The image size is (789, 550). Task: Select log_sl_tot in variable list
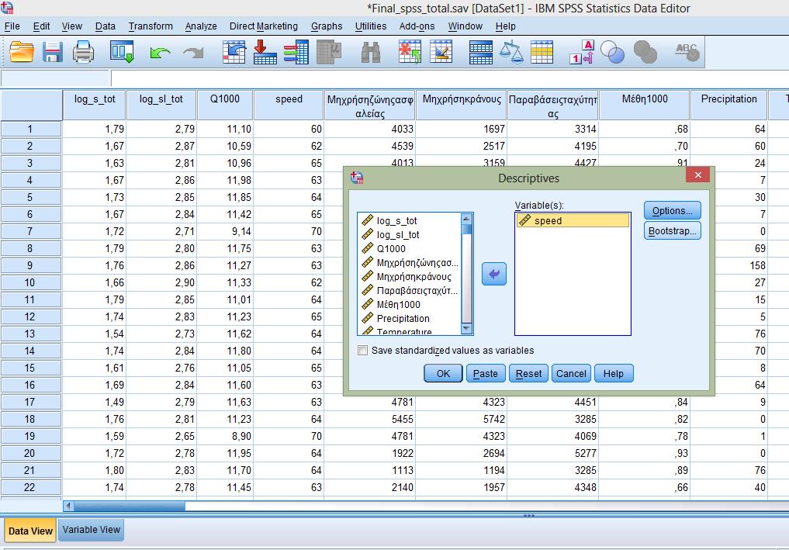click(409, 234)
